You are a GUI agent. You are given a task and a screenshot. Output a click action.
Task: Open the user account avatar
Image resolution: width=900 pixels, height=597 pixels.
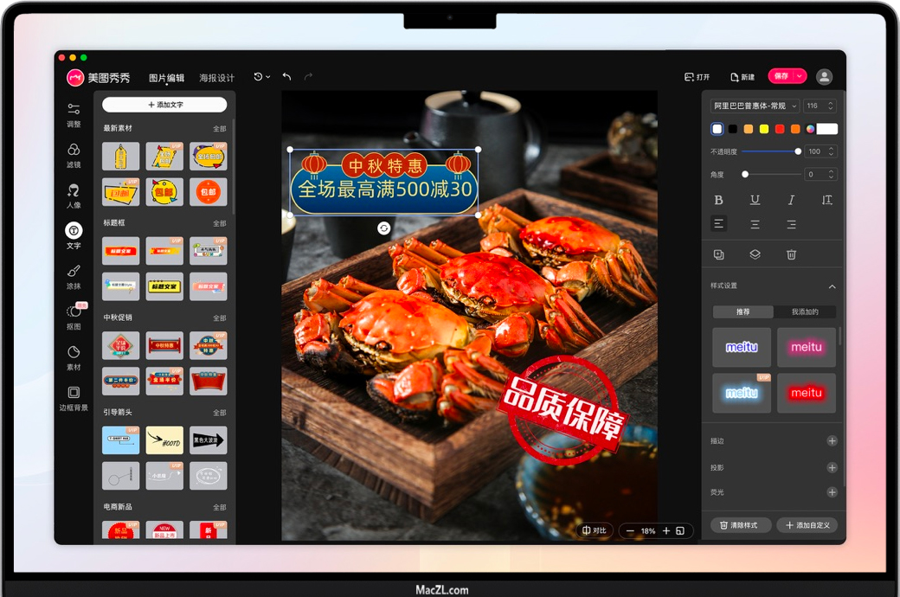pyautogui.click(x=824, y=77)
